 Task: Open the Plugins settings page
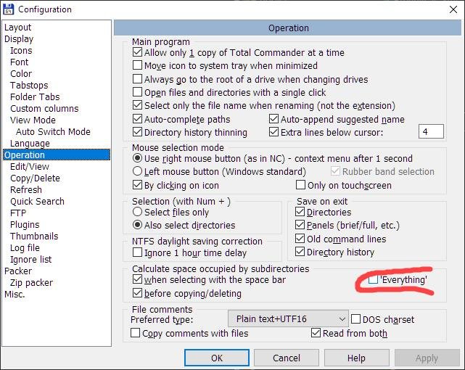(25, 225)
